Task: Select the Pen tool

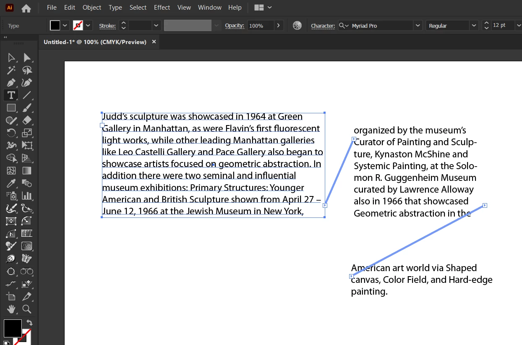Action: [11, 82]
